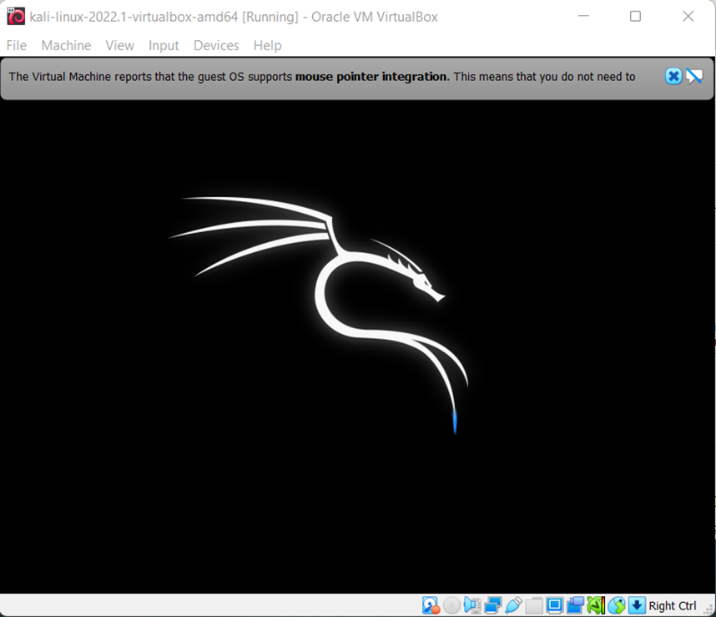This screenshot has width=716, height=617.
Task: Open the Help menu
Action: click(x=268, y=45)
